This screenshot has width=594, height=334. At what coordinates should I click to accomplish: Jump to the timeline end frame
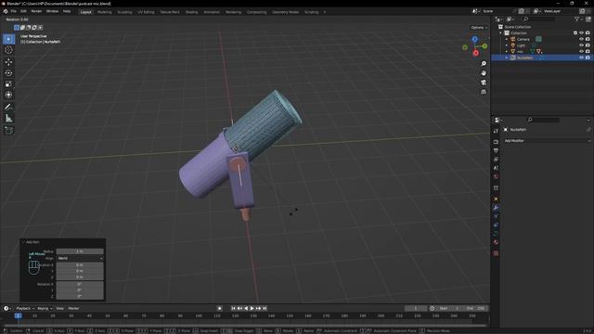click(x=265, y=308)
